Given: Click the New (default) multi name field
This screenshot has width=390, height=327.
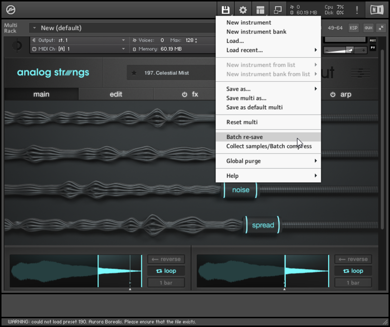Looking at the screenshot, I should point(122,28).
